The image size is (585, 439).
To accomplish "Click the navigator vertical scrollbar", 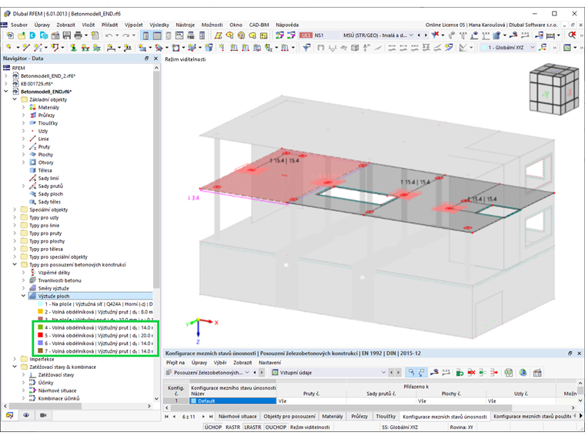I will point(156,179).
